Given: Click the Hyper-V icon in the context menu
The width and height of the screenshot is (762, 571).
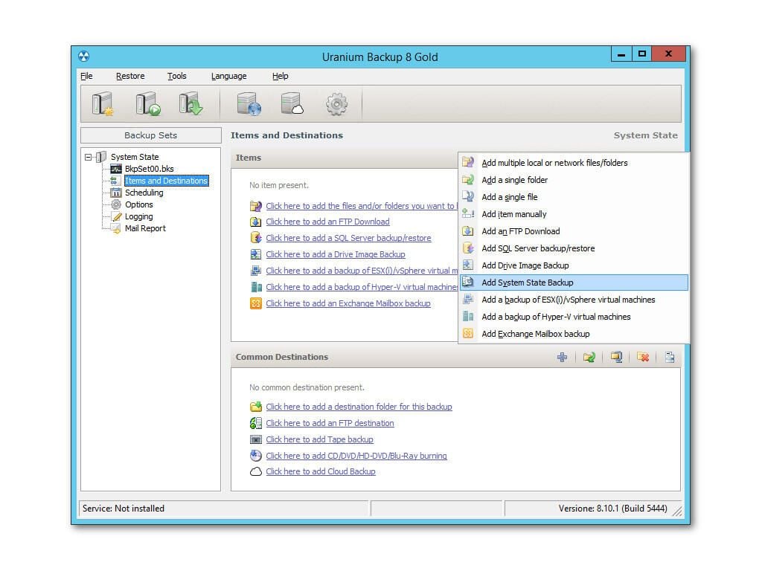Looking at the screenshot, I should tap(468, 317).
